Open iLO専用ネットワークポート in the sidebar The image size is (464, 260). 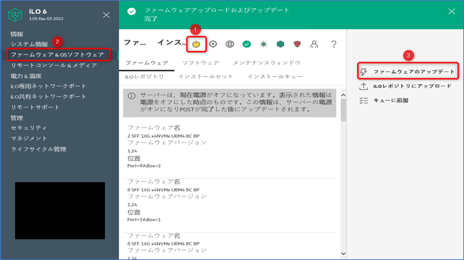click(x=48, y=86)
